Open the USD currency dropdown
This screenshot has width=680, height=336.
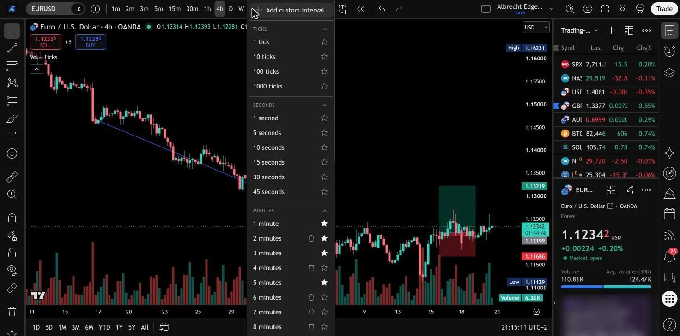coord(536,27)
